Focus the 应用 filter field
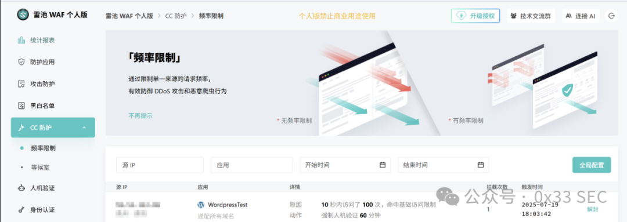 (251, 165)
